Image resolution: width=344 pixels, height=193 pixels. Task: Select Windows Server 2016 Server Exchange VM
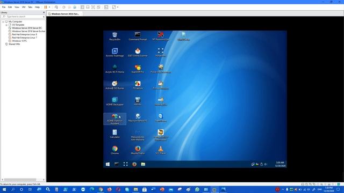pos(28,31)
